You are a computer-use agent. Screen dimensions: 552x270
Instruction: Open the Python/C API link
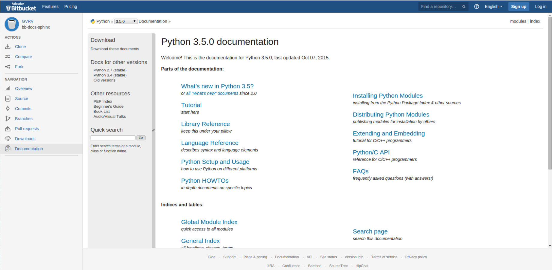point(371,152)
